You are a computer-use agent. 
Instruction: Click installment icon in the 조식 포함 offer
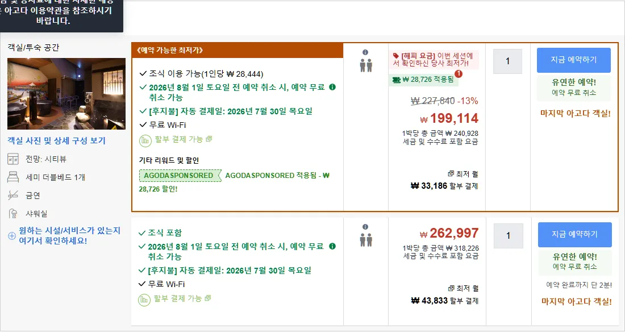[144, 300]
